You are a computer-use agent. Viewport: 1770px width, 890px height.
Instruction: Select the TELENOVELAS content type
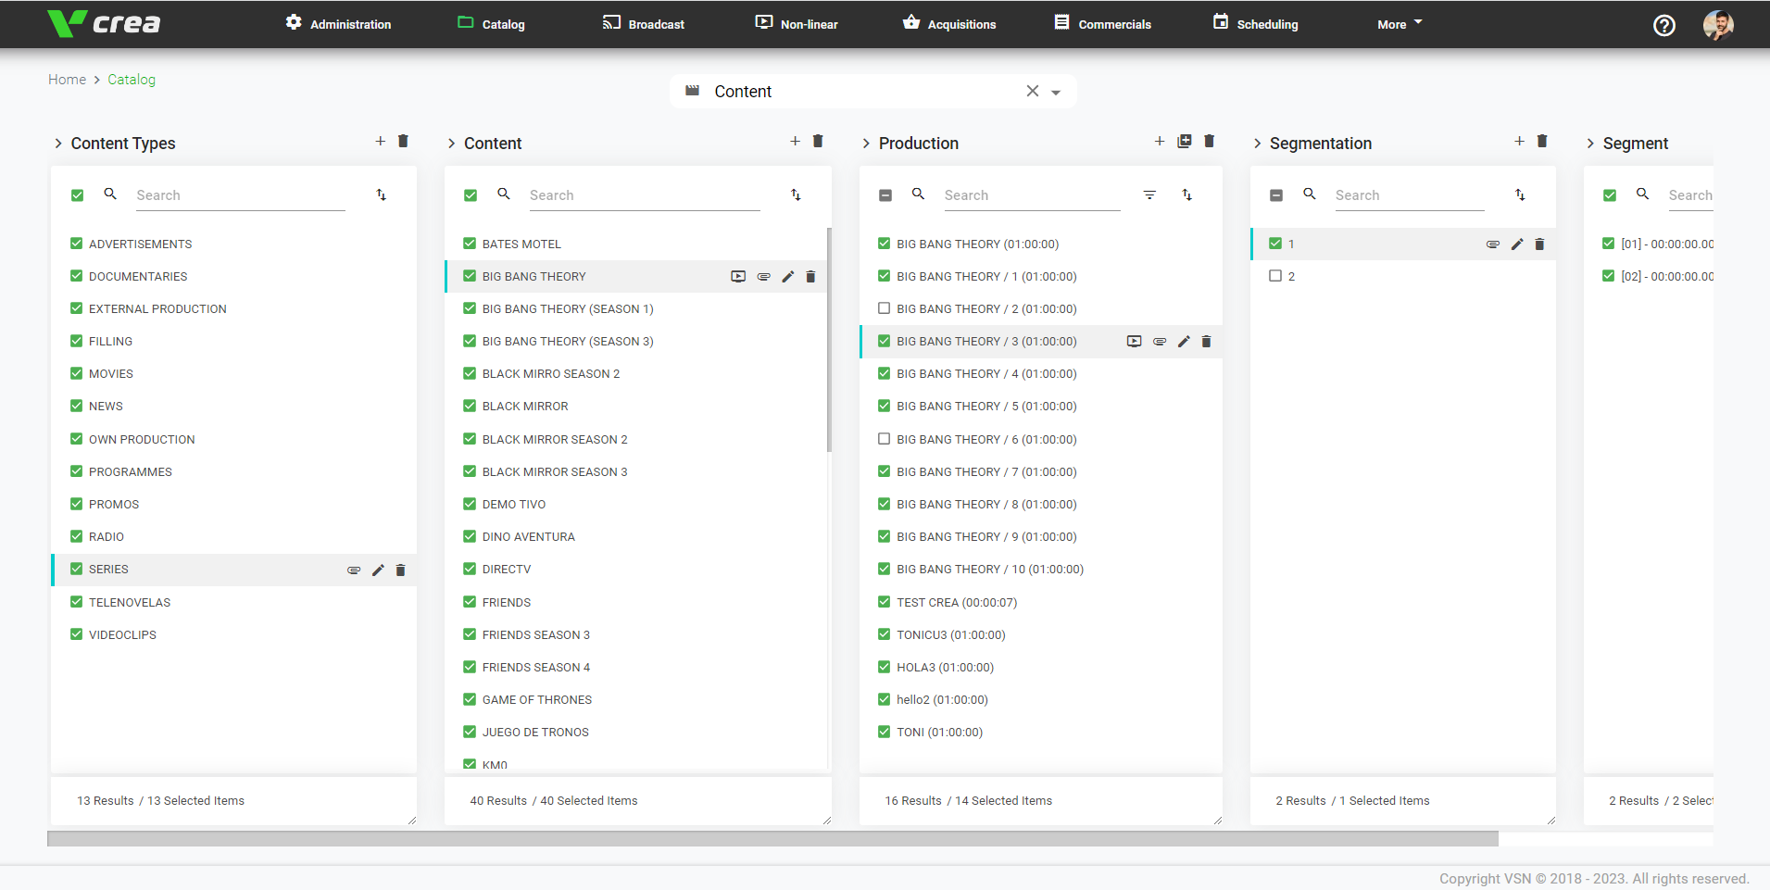pyautogui.click(x=233, y=602)
